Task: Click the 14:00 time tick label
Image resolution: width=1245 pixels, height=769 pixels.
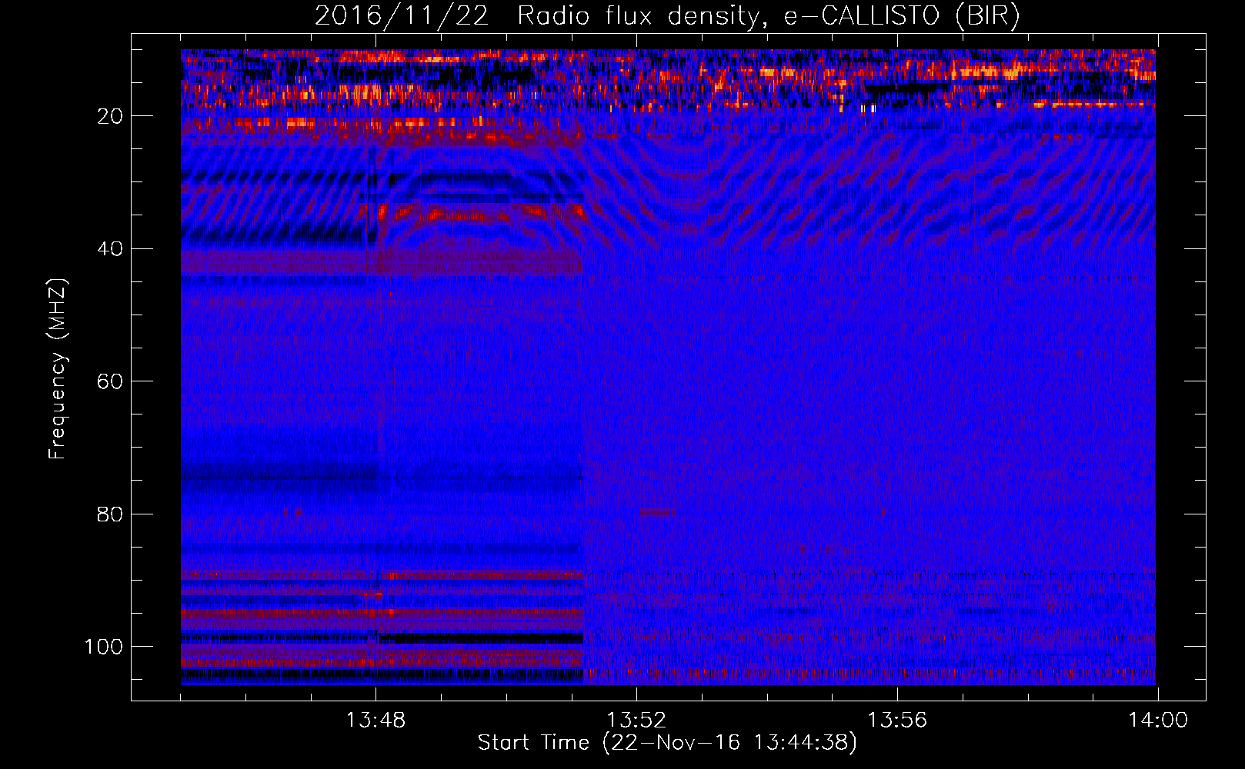Action: 1158,721
